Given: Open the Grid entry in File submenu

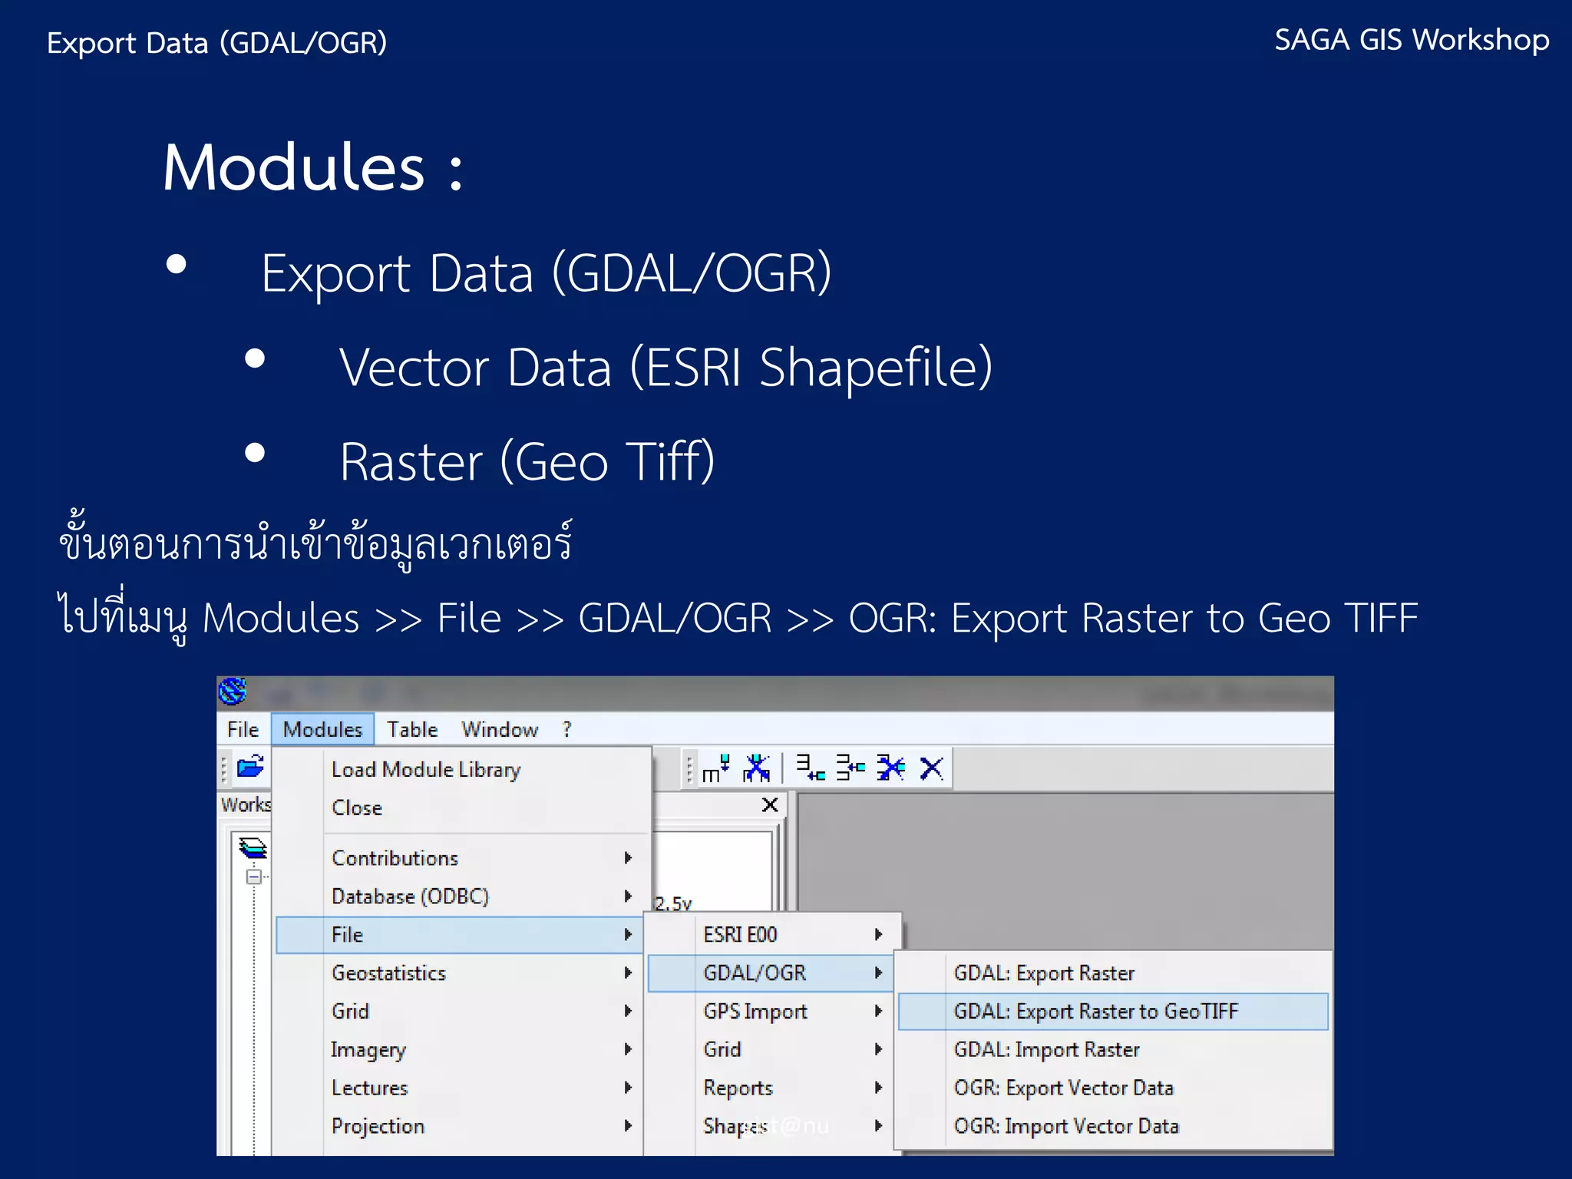Looking at the screenshot, I should coord(772,1050).
